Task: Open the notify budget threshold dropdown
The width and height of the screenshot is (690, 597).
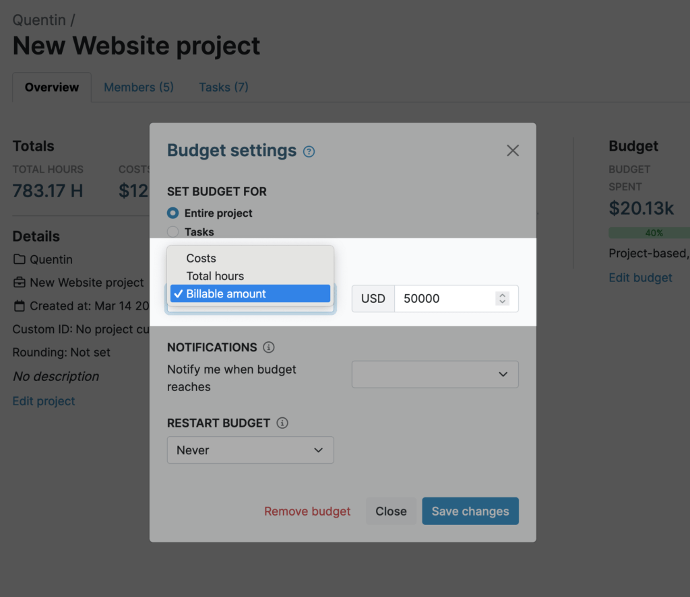Action: pyautogui.click(x=435, y=374)
